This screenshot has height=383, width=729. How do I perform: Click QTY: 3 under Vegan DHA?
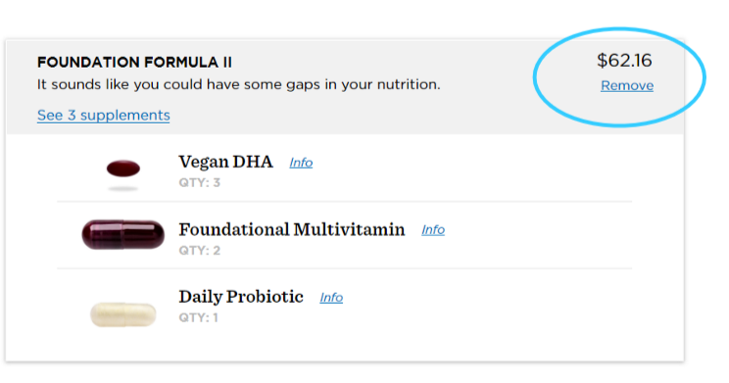(x=200, y=182)
